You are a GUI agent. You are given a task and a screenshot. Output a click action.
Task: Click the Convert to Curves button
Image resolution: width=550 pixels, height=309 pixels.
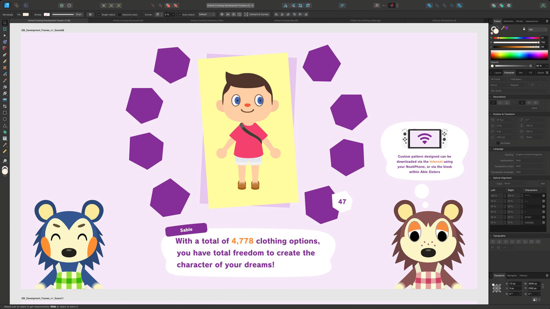pos(257,14)
